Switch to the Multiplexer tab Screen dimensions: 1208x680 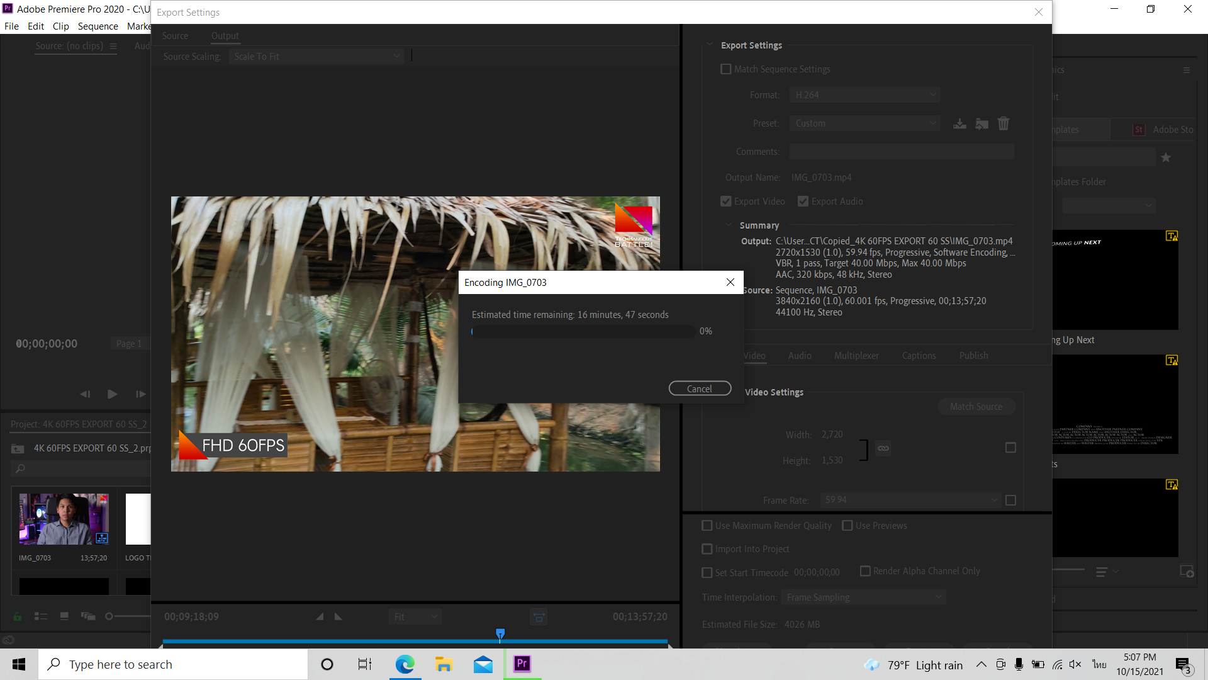pyautogui.click(x=856, y=356)
